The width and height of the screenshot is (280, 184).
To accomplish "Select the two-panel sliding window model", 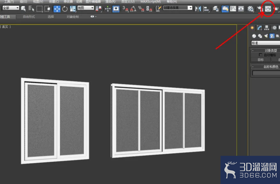I will click(x=55, y=121).
